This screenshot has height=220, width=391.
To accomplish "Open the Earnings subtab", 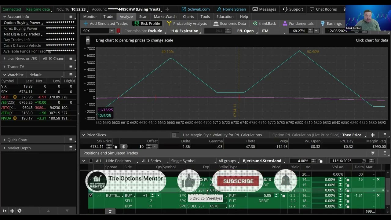I will [x=331, y=24].
